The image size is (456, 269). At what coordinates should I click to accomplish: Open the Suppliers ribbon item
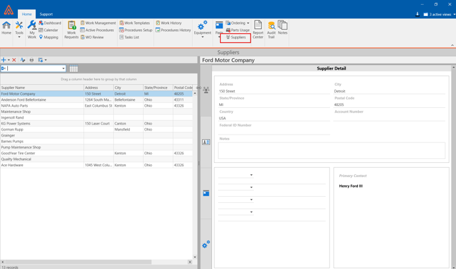coord(235,38)
